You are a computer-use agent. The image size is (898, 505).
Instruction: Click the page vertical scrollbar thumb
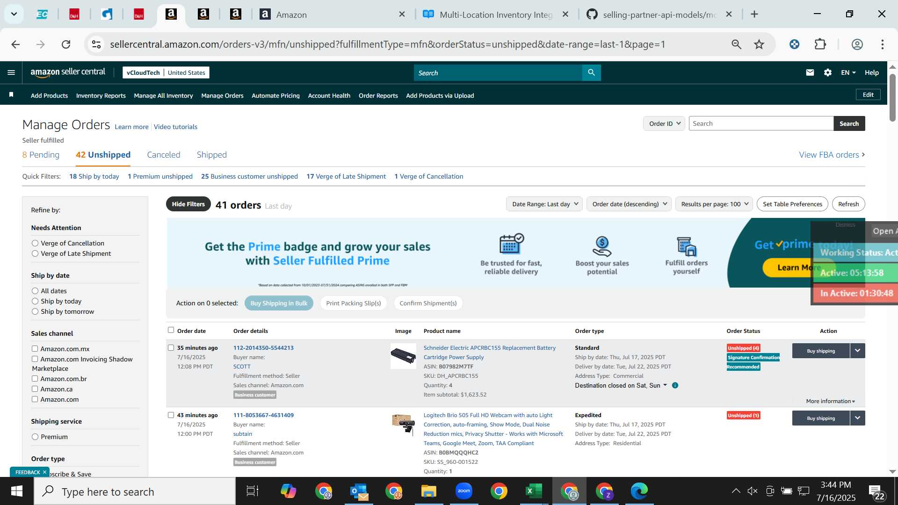pyautogui.click(x=892, y=97)
